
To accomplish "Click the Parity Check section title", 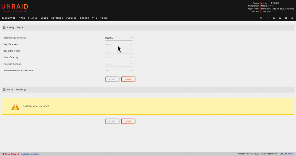I will [15, 27].
